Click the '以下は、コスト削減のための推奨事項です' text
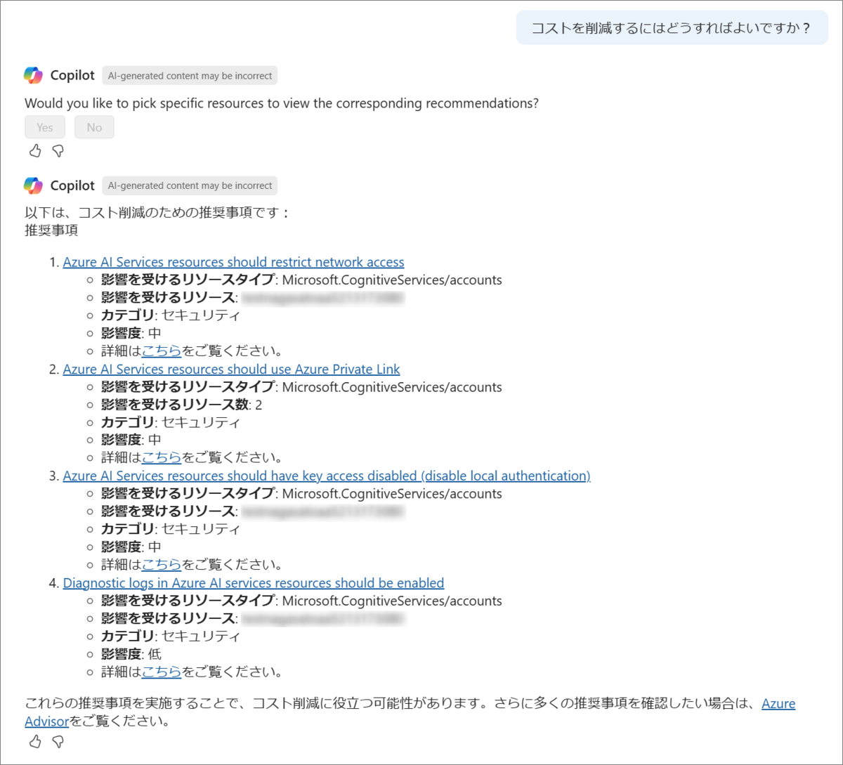 point(157,212)
